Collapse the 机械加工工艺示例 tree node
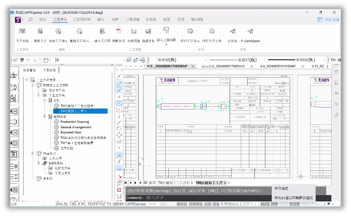Image resolution: width=351 pixels, height=216 pixels. tap(33, 85)
